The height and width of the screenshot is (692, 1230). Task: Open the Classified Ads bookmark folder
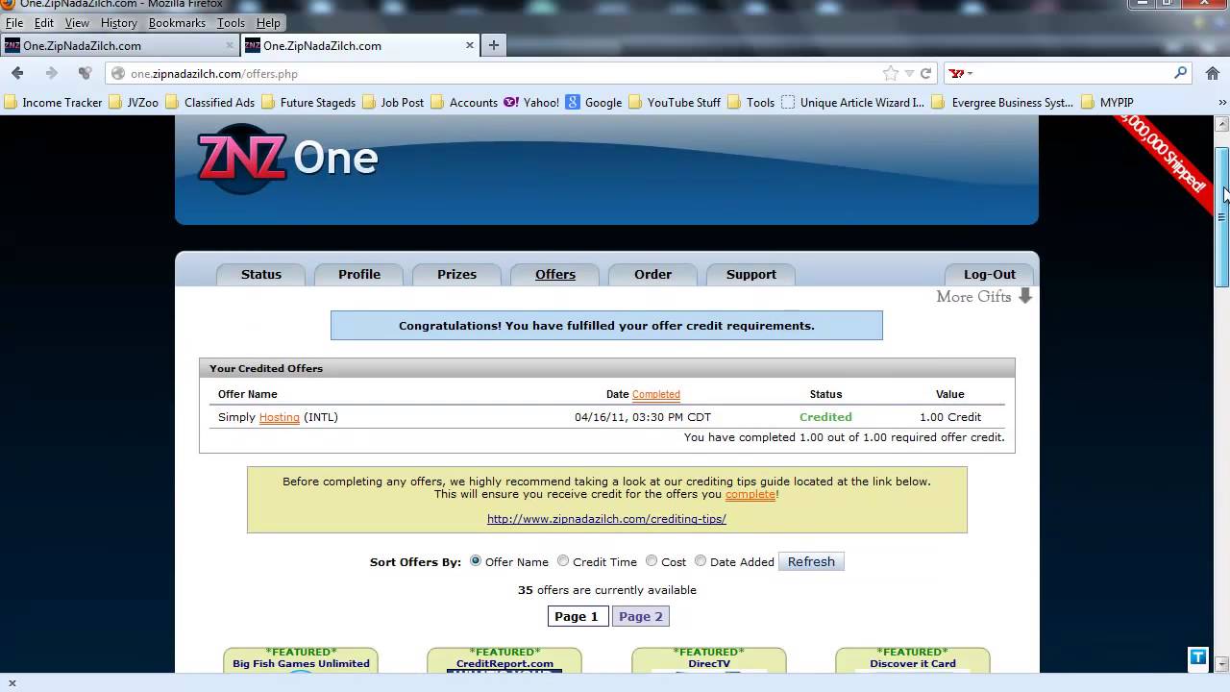click(x=210, y=102)
